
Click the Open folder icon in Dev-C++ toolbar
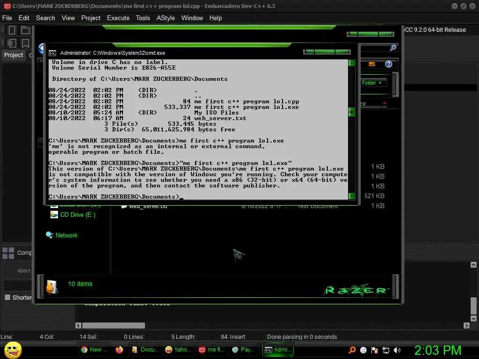pyautogui.click(x=25, y=30)
